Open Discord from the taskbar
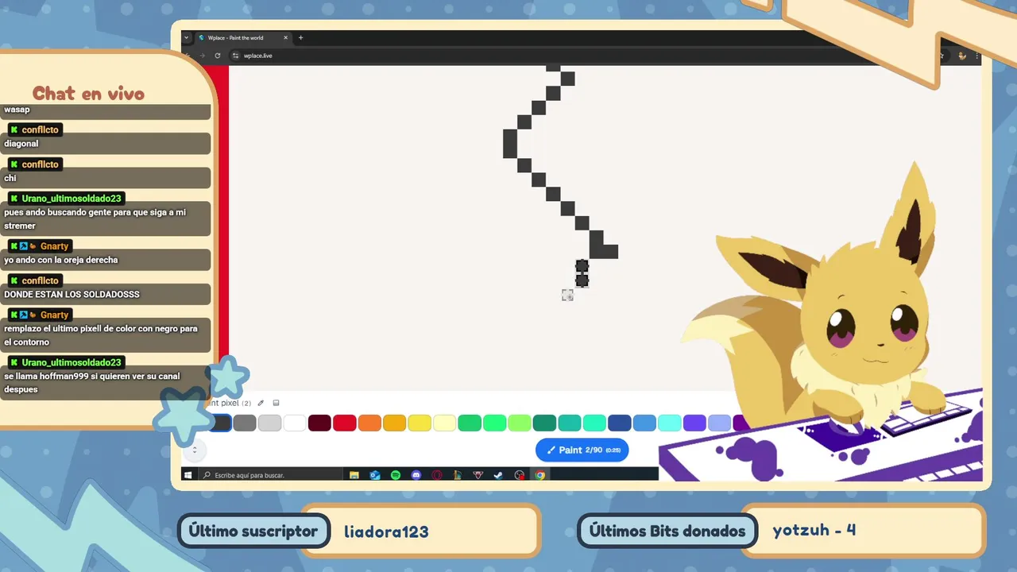 [x=416, y=475]
